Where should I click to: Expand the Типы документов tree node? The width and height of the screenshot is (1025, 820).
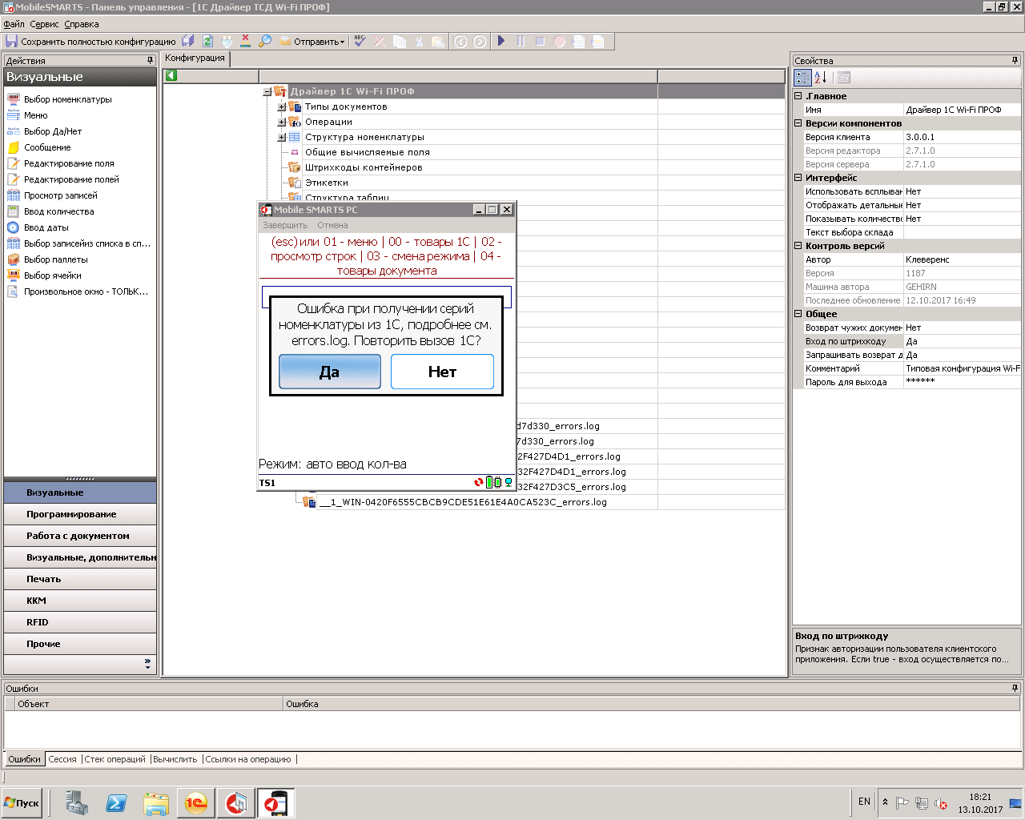(281, 107)
